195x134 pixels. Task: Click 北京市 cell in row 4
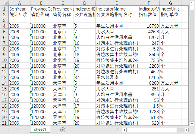pyautogui.click(x=63, y=26)
